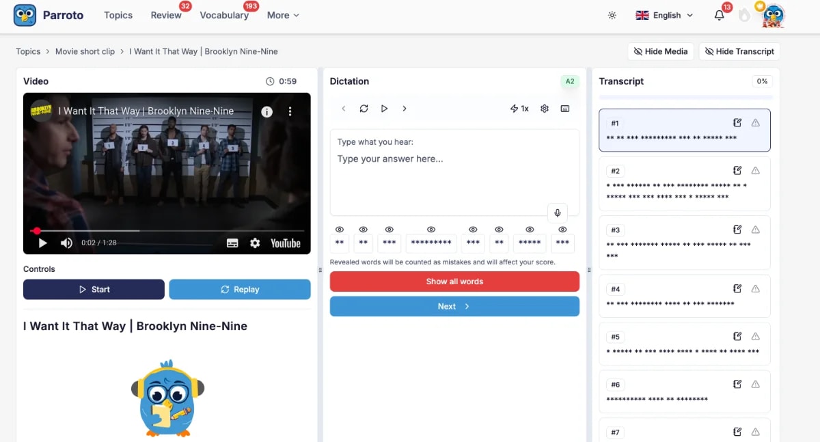Open Vocabulary with the 193 badge
This screenshot has width=820, height=442.
coord(224,14)
